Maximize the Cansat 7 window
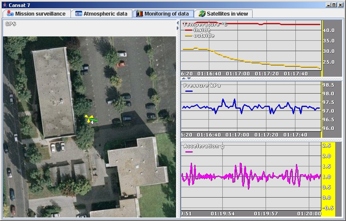Viewport: 346px width, 221px height. [334, 5]
